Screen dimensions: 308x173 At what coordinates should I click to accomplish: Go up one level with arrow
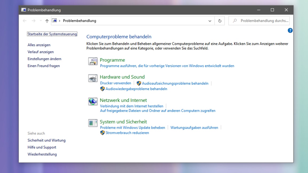47,21
